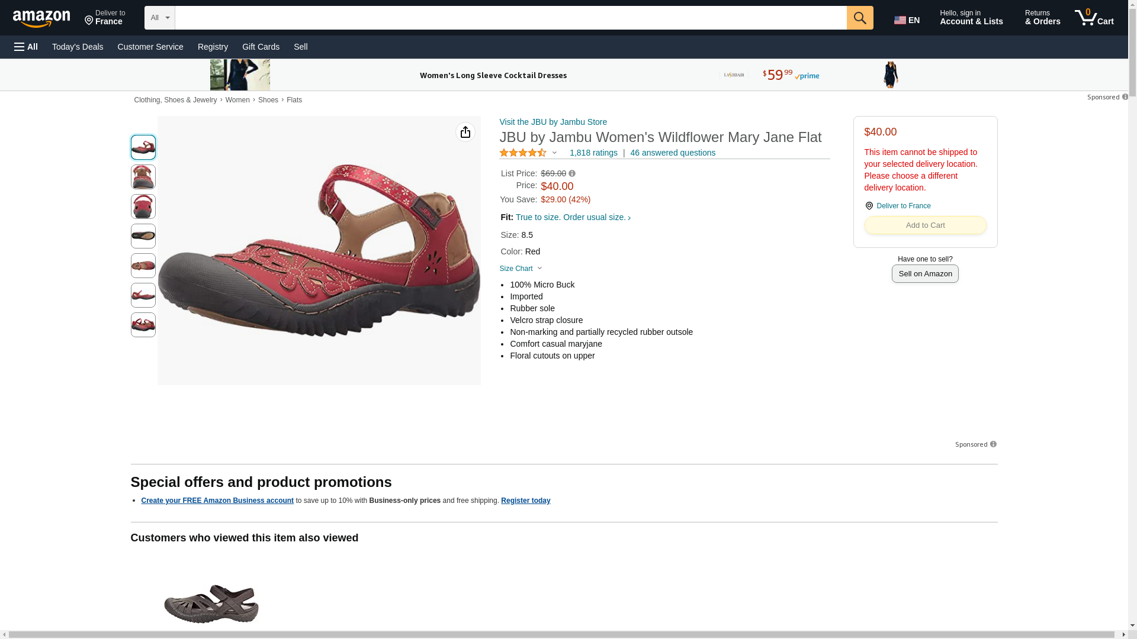Expand the Size Chart dropdown
This screenshot has height=639, width=1137.
521,269
